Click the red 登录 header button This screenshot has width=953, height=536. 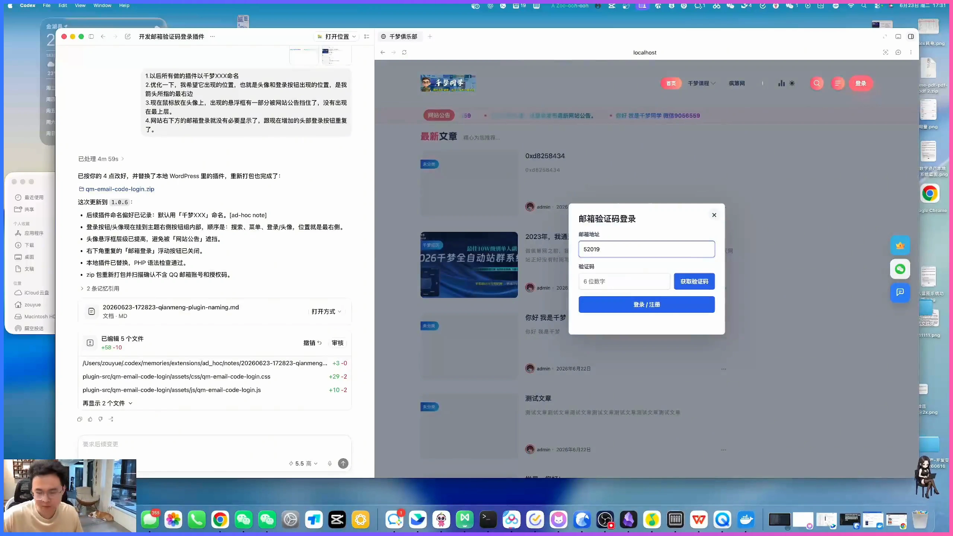pyautogui.click(x=861, y=83)
